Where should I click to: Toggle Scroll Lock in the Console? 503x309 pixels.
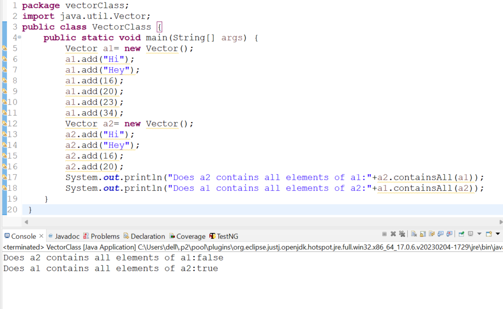[423, 234]
